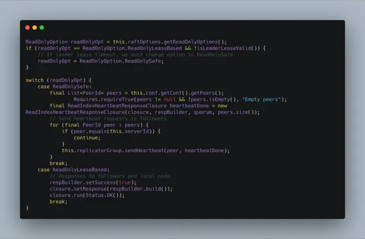Viewport: 365px width, 239px height.
Task: Click the Responses to followers comment
Action: pyautogui.click(x=111, y=176)
